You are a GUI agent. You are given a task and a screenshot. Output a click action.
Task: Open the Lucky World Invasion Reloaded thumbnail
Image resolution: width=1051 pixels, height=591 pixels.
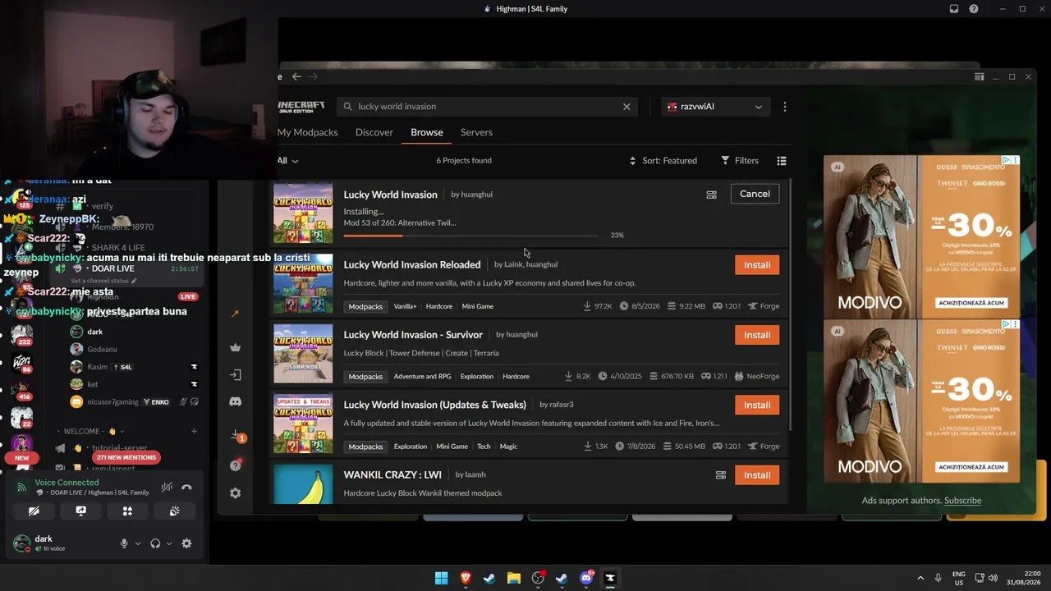[303, 283]
